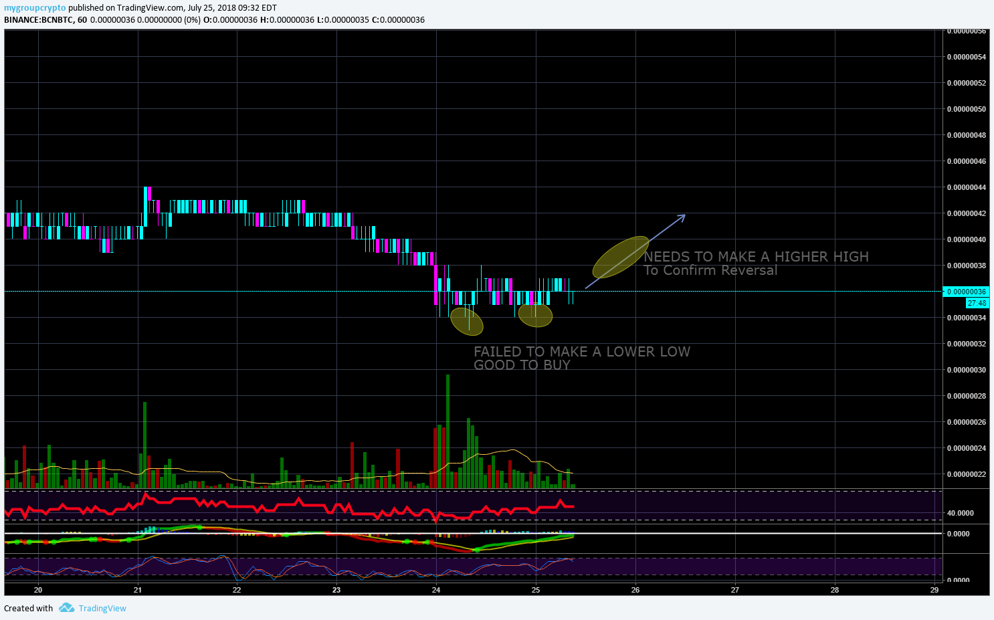
Task: Select price axis label 0.00000030
Action: 966,370
